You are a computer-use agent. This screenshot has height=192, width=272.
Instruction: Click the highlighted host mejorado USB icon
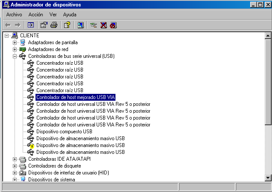click(x=31, y=97)
